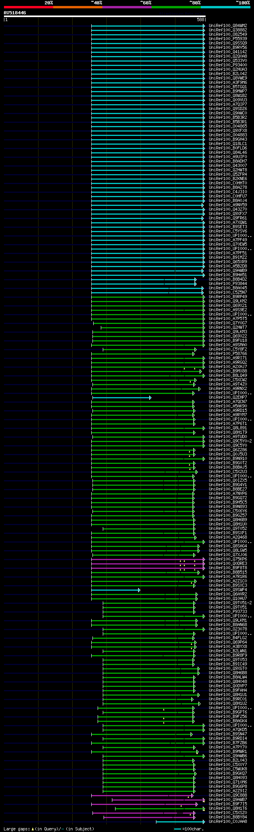Viewport: 254px width, 832px height.
Task: Click the hit label UniRef100_B5B3R2
Action: tap(228, 118)
